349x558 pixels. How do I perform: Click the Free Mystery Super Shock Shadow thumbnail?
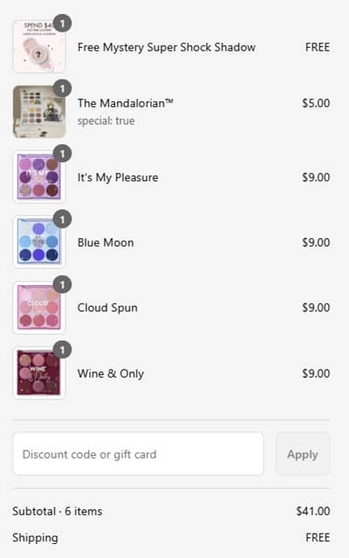pos(39,46)
